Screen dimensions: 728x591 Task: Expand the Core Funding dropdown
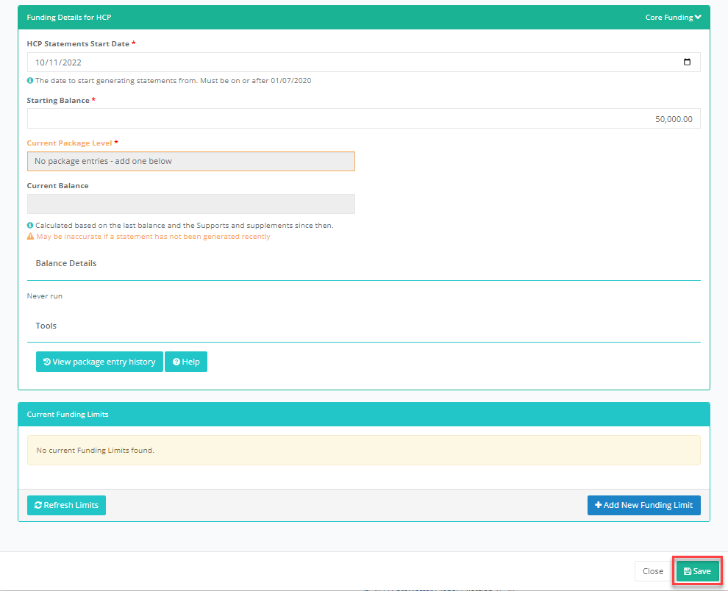tap(673, 17)
